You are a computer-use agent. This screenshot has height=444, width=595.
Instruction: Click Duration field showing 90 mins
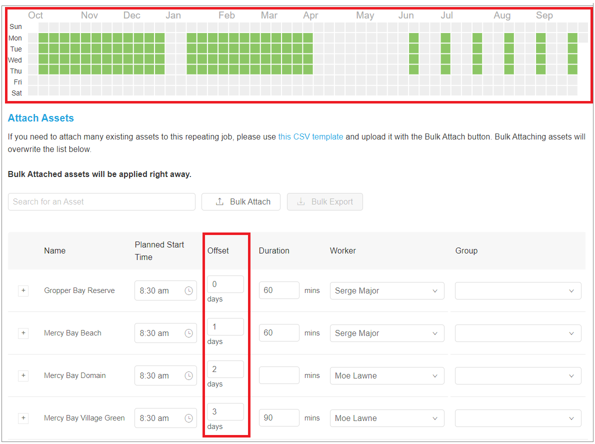coord(279,418)
